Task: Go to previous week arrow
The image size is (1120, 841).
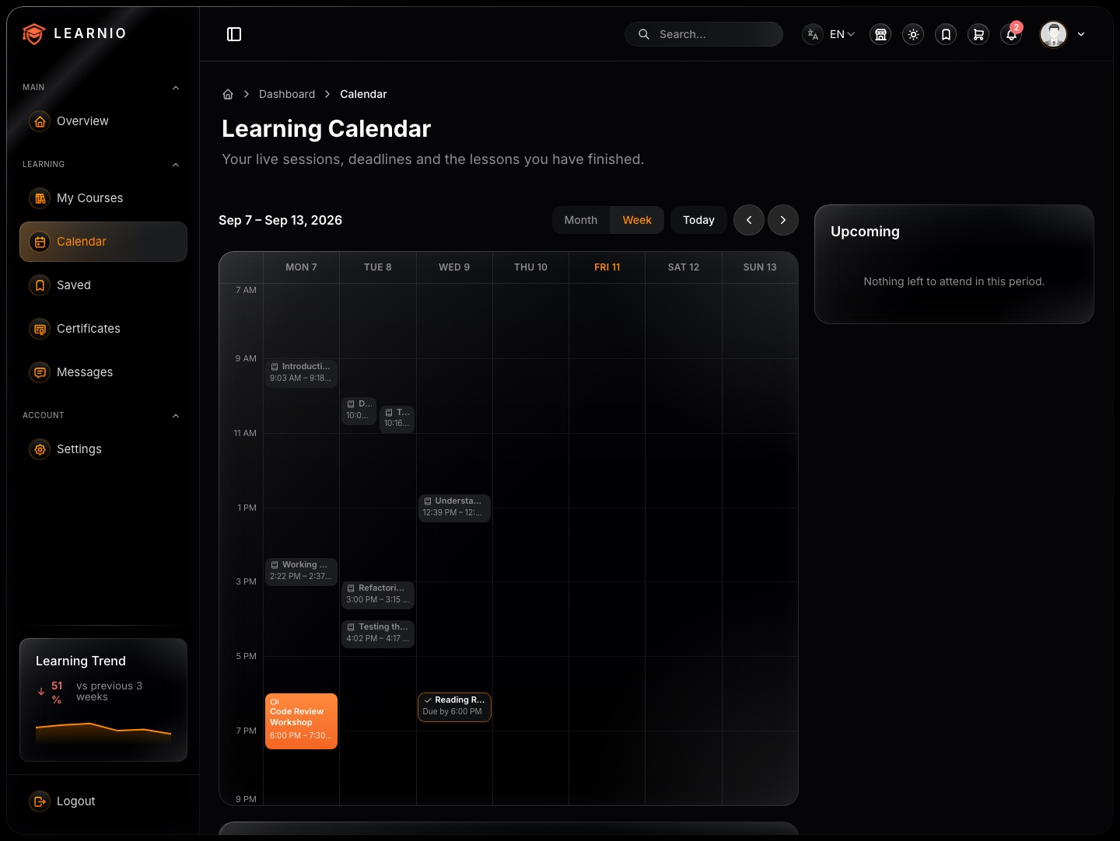Action: pos(749,220)
